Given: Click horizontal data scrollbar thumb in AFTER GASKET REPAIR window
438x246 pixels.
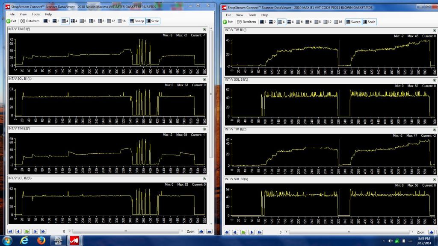Looking at the screenshot, I should coord(126,231).
